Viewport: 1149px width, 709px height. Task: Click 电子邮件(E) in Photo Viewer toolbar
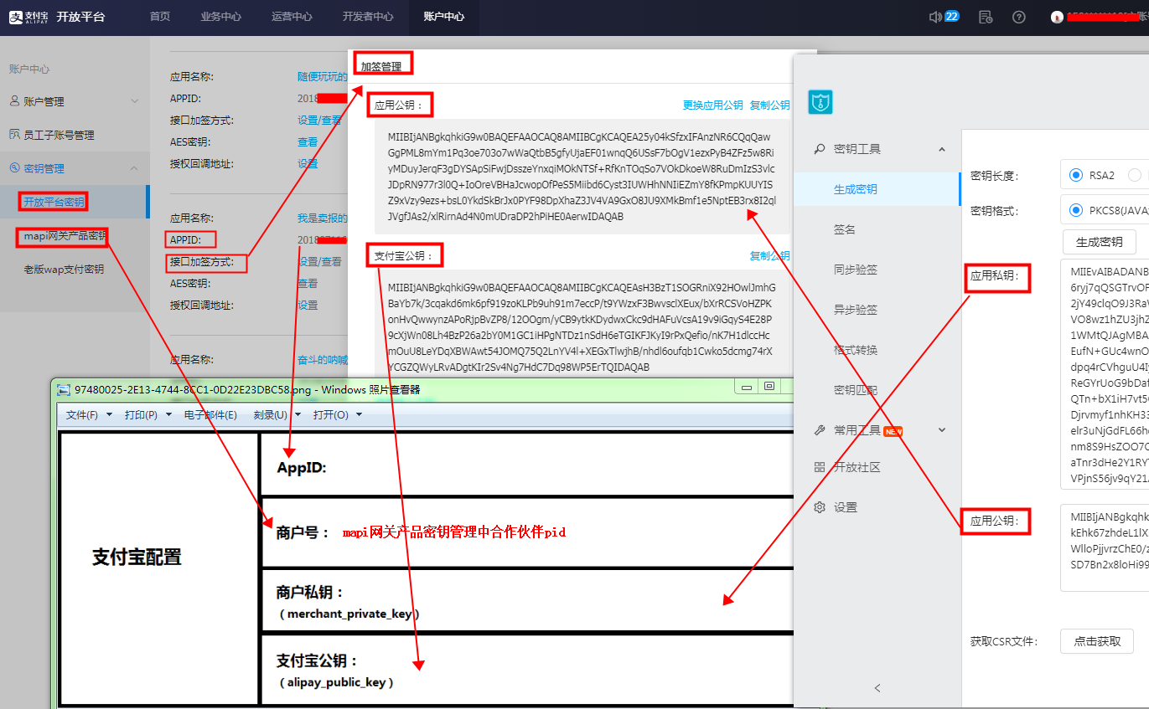tap(210, 415)
